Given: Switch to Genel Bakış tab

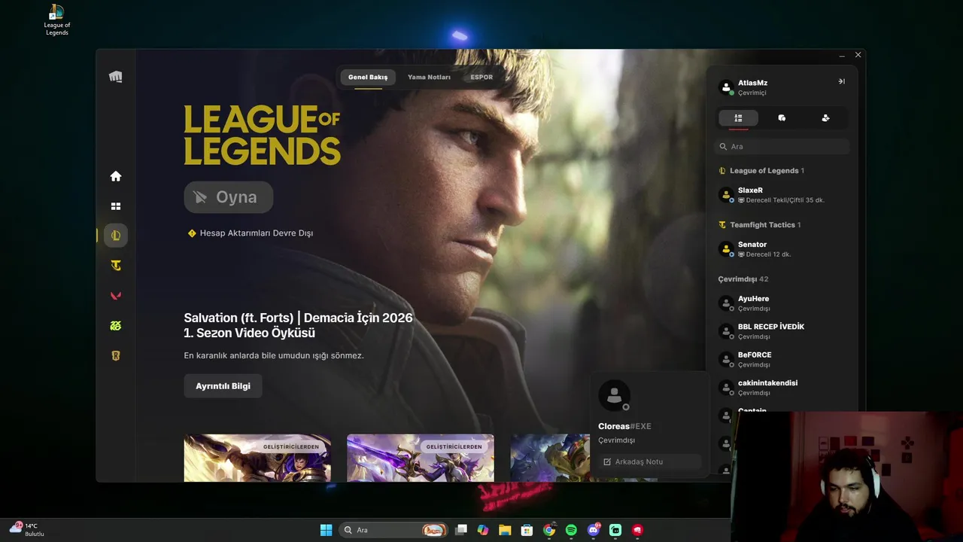Looking at the screenshot, I should [x=368, y=77].
